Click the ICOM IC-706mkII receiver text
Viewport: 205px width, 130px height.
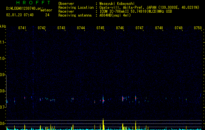tap(136, 11)
